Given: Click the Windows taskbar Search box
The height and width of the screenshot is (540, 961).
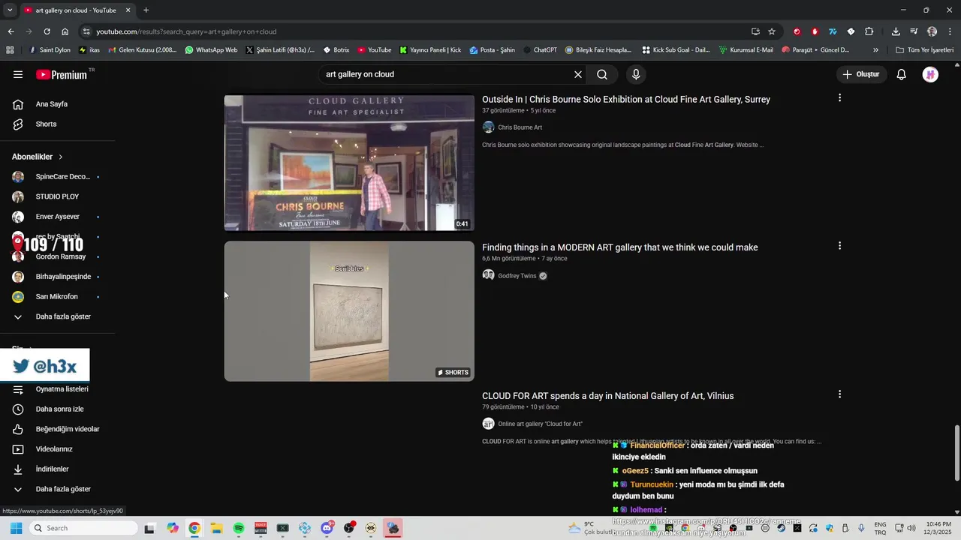Looking at the screenshot, I should (x=83, y=528).
